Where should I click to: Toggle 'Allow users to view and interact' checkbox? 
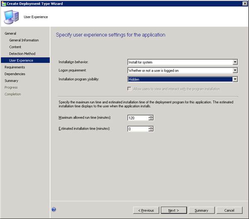click(x=130, y=89)
